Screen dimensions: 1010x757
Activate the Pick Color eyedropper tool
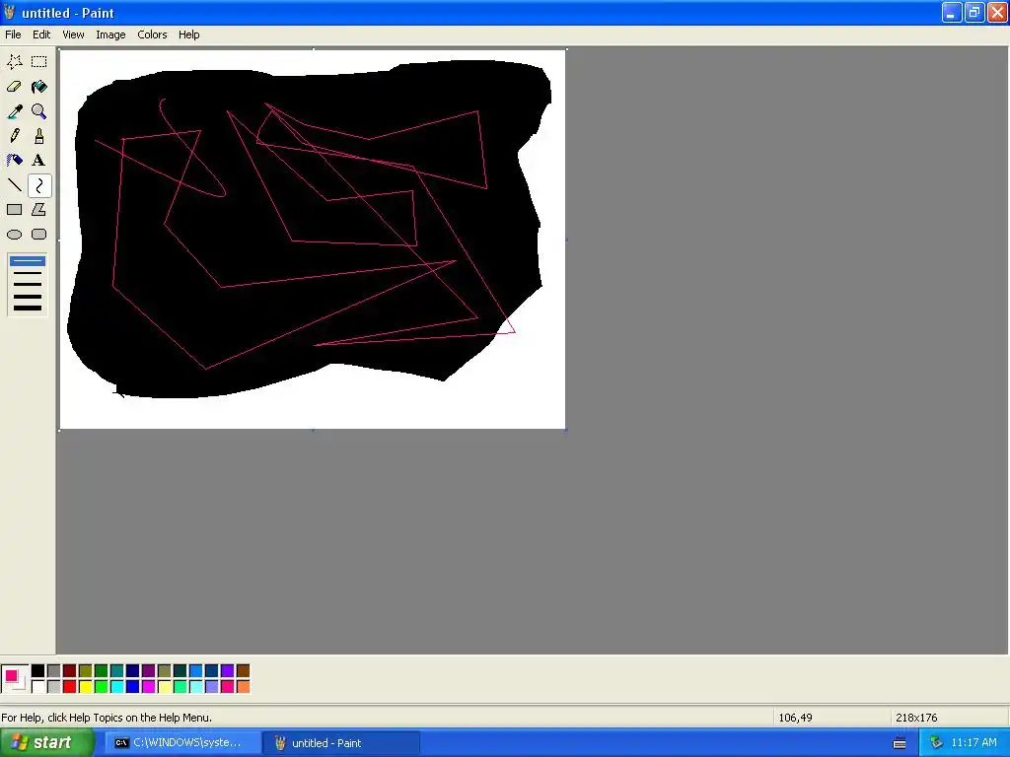[x=15, y=111]
